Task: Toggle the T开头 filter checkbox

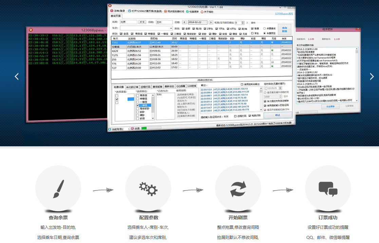Action: (x=216, y=29)
